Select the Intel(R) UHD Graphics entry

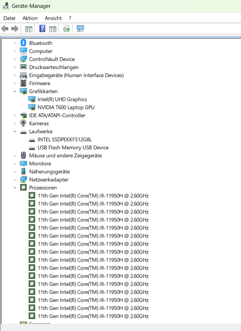pos(62,99)
